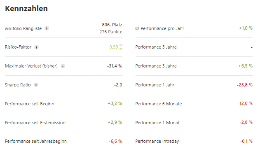Click the Performance Intraday label
The image size is (267, 158).
point(157,141)
